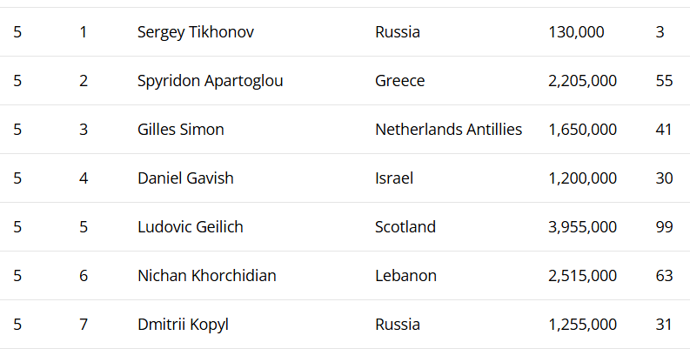Select Nichan Khorchidian in the table
The image size is (690, 349).
point(206,276)
